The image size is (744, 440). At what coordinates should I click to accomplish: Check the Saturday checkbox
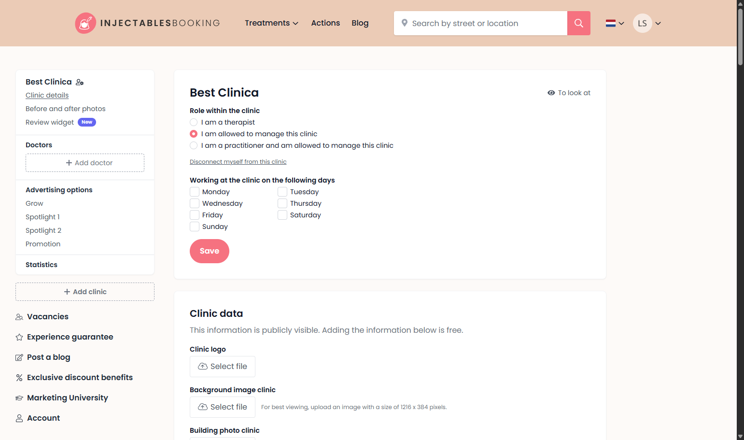coord(282,215)
